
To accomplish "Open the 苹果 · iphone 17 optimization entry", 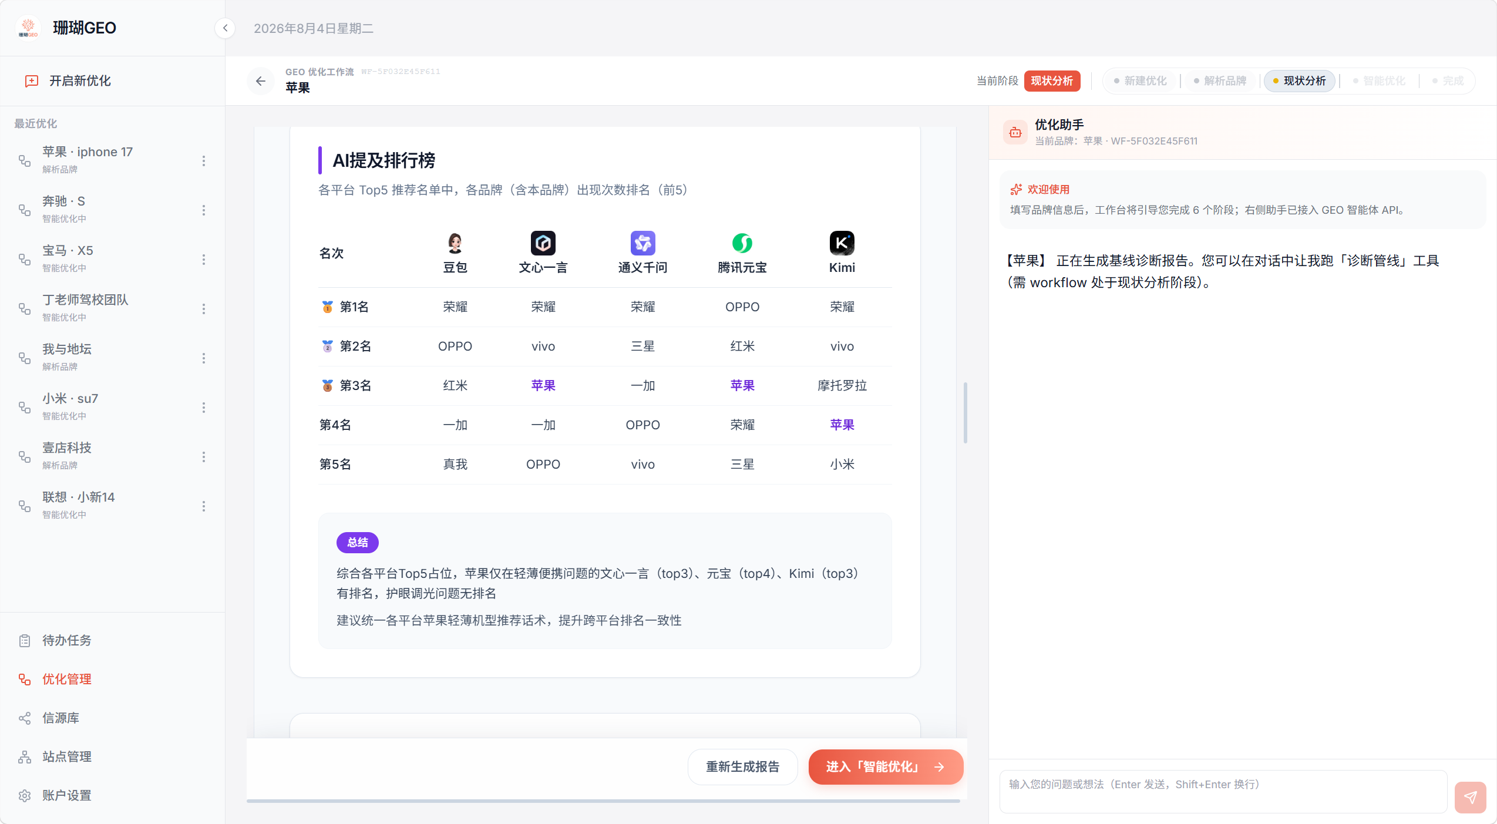I will (112, 160).
